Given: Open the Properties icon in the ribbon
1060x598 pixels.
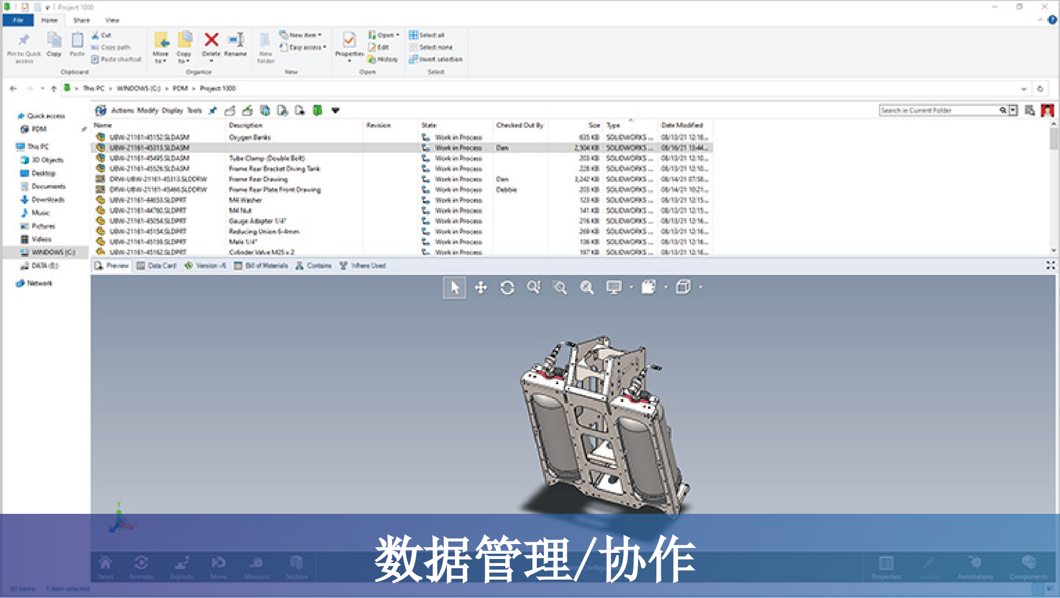Looking at the screenshot, I should click(349, 40).
